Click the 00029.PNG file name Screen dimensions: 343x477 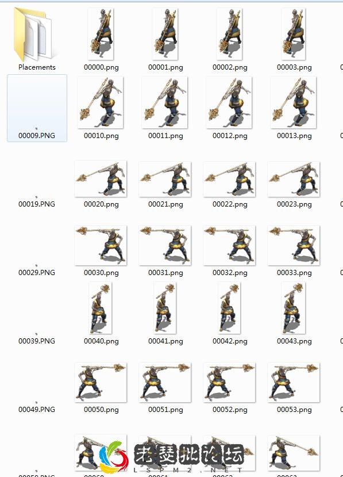(37, 273)
